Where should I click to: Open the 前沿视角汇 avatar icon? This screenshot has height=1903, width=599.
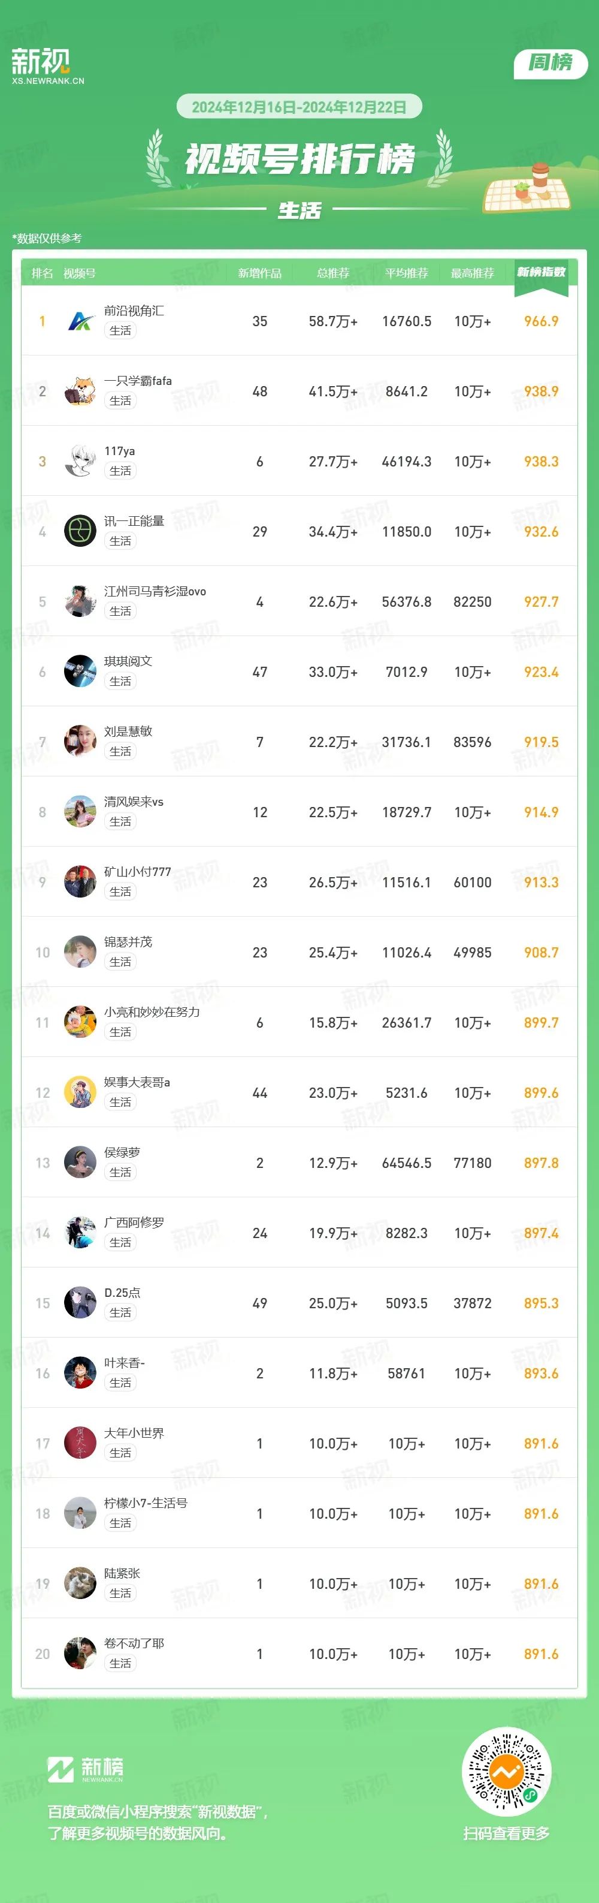[x=80, y=321]
